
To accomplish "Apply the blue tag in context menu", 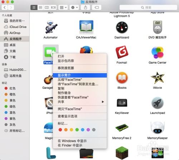I will coord(83,130).
